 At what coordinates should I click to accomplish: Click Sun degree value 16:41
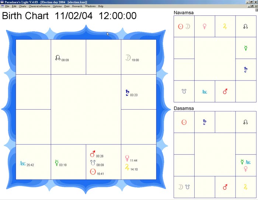click(x=100, y=174)
